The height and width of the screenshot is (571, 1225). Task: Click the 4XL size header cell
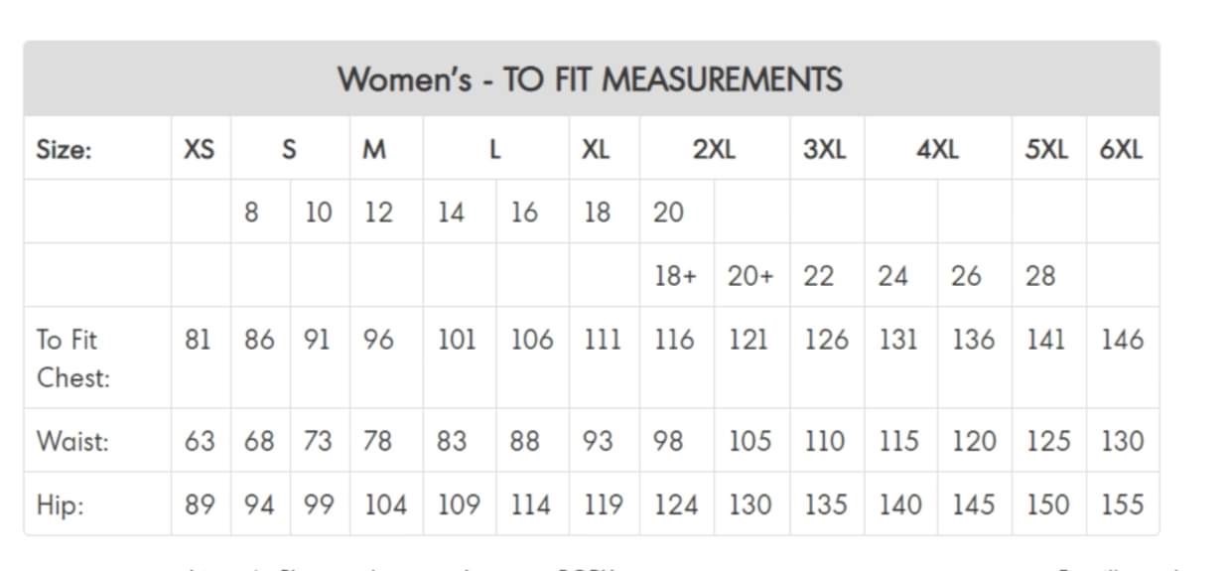(937, 150)
